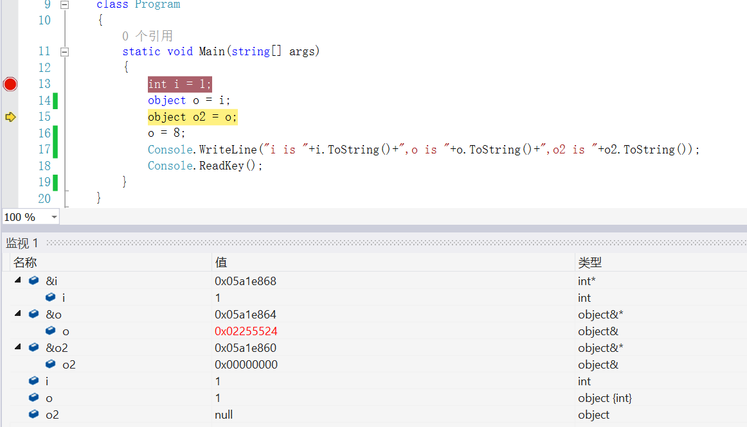747x427 pixels.
Task: Click the cube icon of child row i under &i
Action: click(x=51, y=297)
